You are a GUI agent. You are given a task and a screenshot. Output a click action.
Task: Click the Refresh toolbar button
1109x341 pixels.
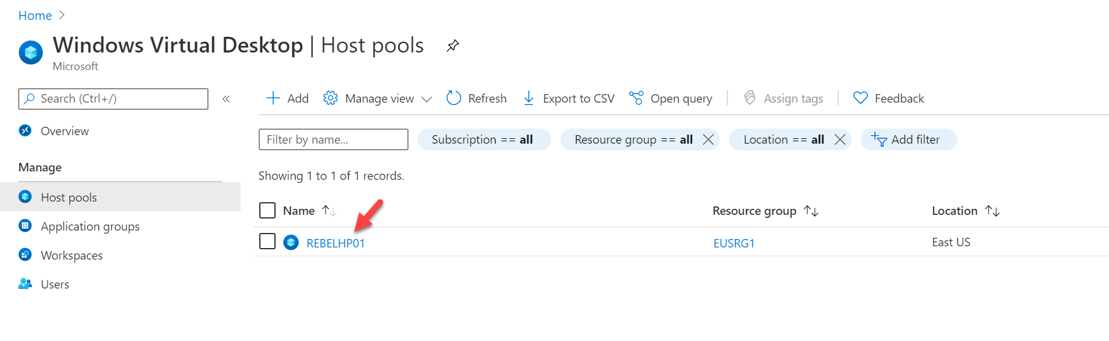(x=476, y=98)
